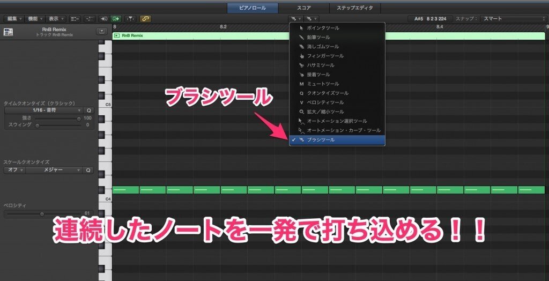The width and height of the screenshot is (549, 281).
Task: Pick the オートメーション選択ツール entry
Action: pyautogui.click(x=337, y=121)
